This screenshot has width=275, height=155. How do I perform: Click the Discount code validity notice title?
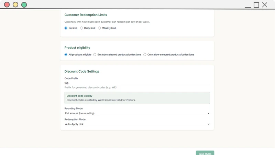79,96
